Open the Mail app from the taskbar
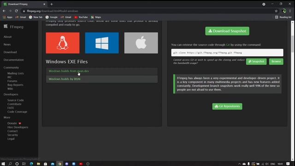295x166 pixels. [x=53, y=164]
